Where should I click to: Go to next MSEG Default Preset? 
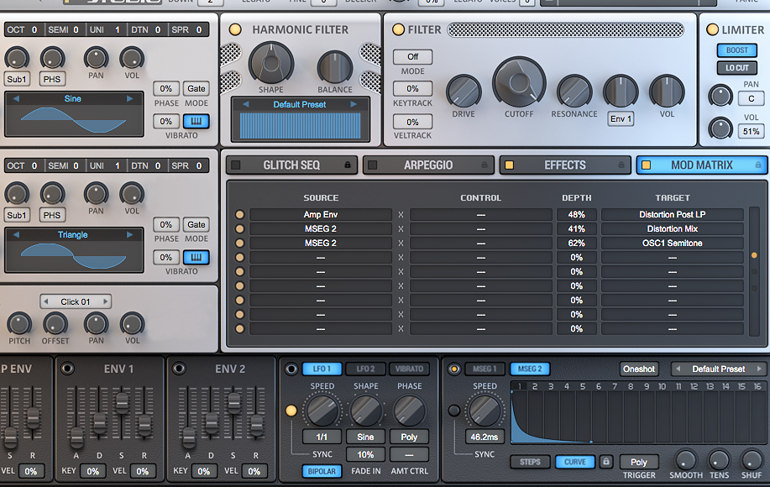[759, 369]
